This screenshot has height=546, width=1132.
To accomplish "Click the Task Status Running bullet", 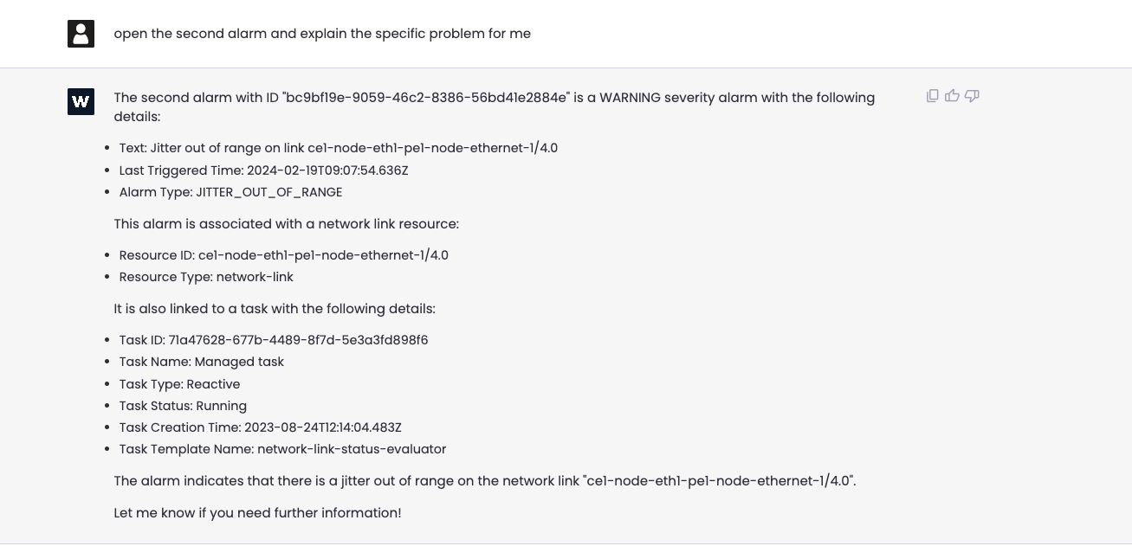I will click(x=183, y=405).
